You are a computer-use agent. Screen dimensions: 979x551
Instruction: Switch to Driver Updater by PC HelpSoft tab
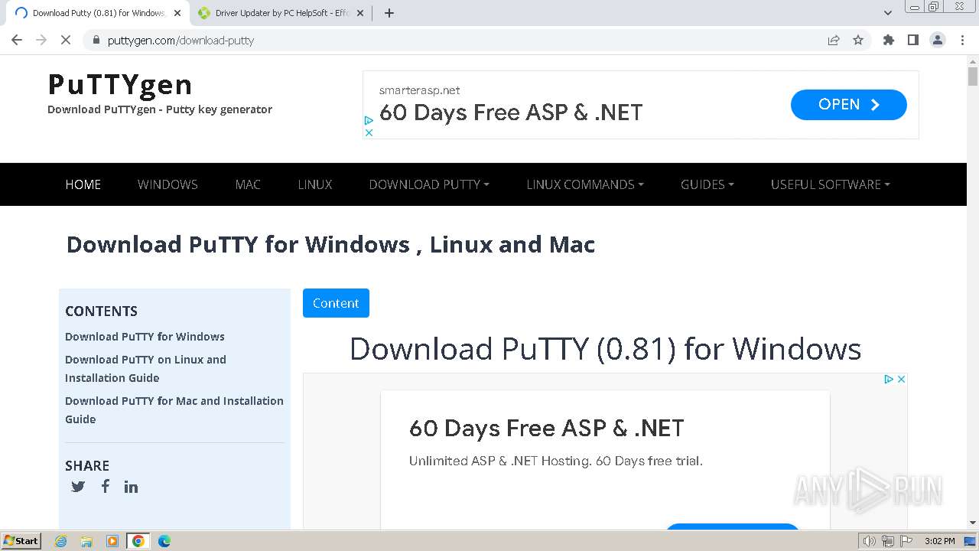[x=281, y=13]
